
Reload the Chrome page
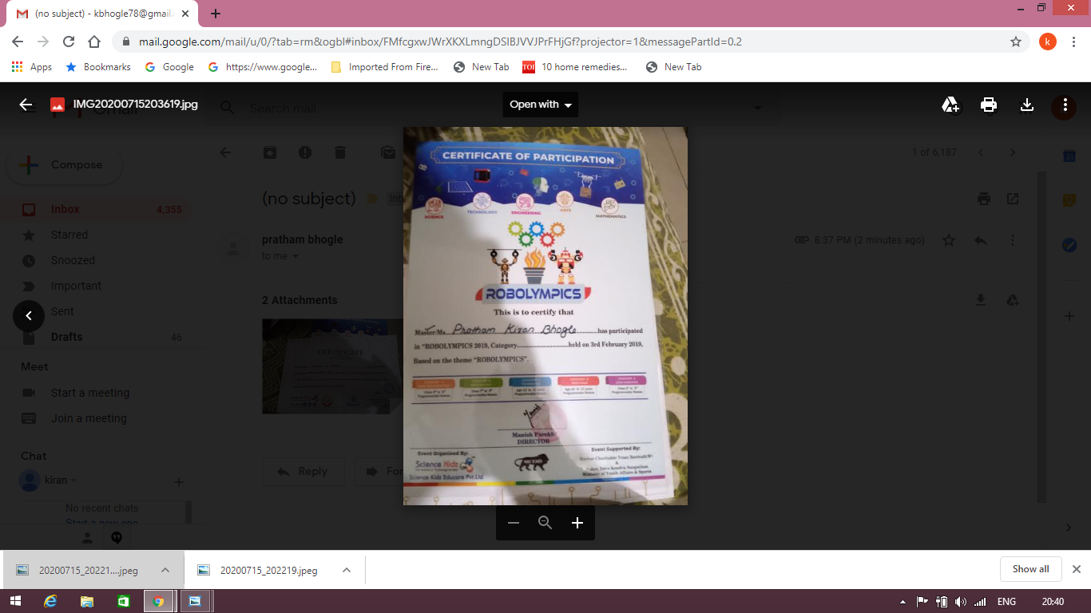[69, 42]
